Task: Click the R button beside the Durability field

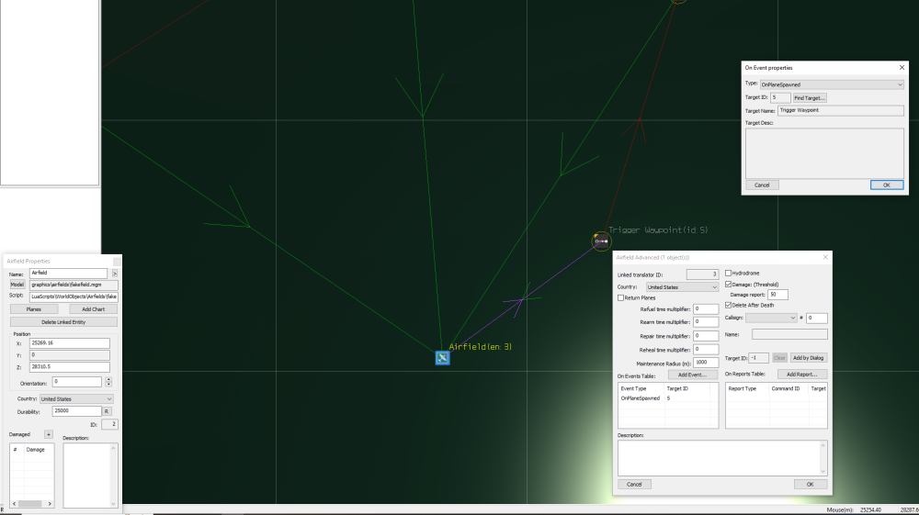Action: coord(107,411)
